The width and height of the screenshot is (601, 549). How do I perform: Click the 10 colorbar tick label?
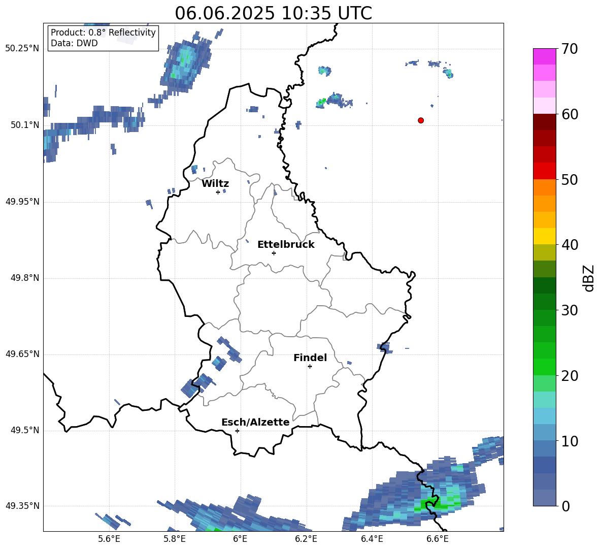pyautogui.click(x=570, y=441)
